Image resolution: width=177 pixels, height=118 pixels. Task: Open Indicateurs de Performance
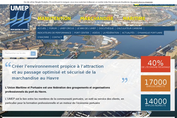(x=54, y=33)
